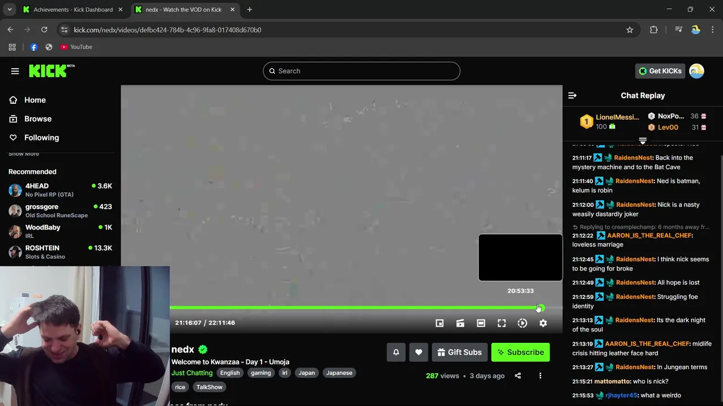
Task: Click the notification bell for nedx
Action: coord(396,352)
